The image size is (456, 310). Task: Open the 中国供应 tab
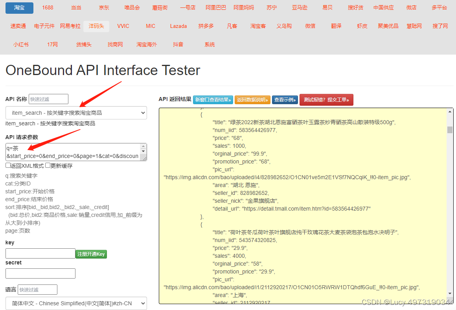coord(384,8)
